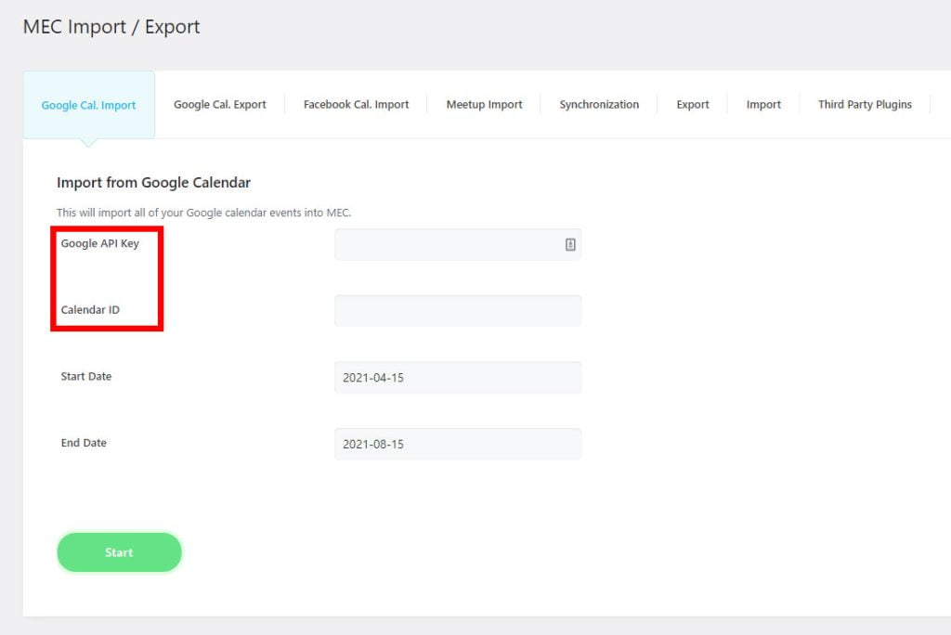This screenshot has width=951, height=635.
Task: Click the green Start button
Action: click(119, 552)
